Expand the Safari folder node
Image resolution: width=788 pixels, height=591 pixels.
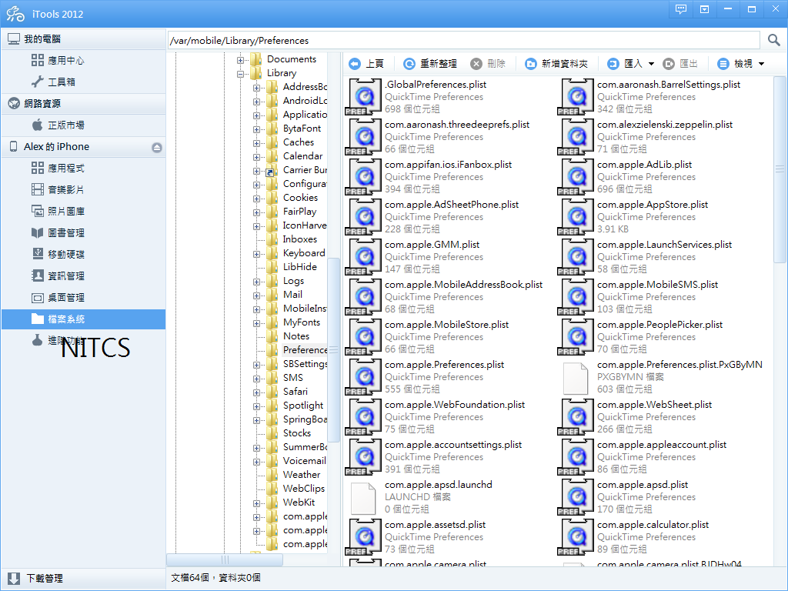tap(256, 392)
